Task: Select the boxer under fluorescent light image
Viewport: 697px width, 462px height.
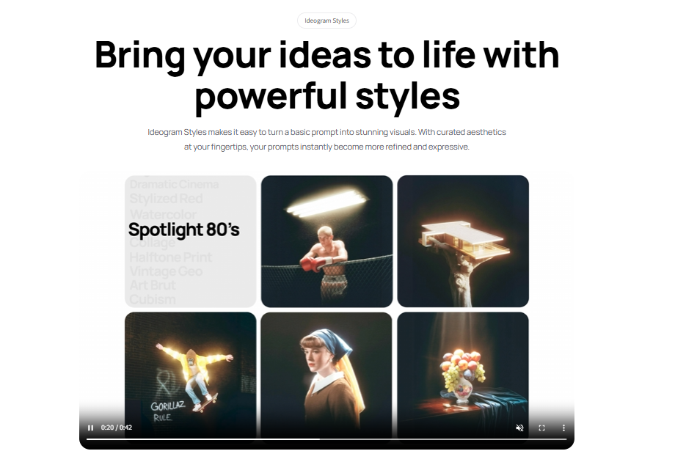Action: 326,241
